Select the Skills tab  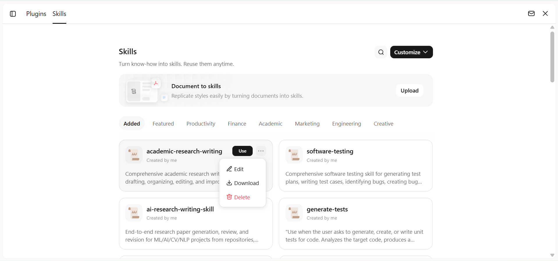coord(59,14)
